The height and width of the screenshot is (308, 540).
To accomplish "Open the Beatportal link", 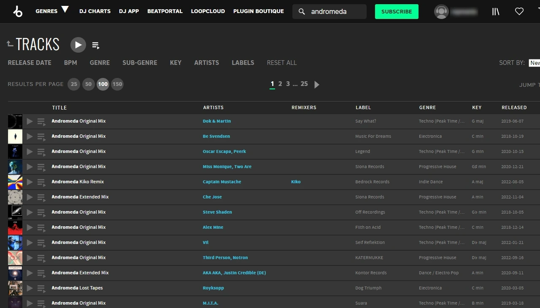I will 165,11.
